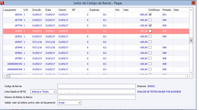Enable Cód.Barras checkbox for lançamento 187821
199x110 pixels.
coord(150,36)
